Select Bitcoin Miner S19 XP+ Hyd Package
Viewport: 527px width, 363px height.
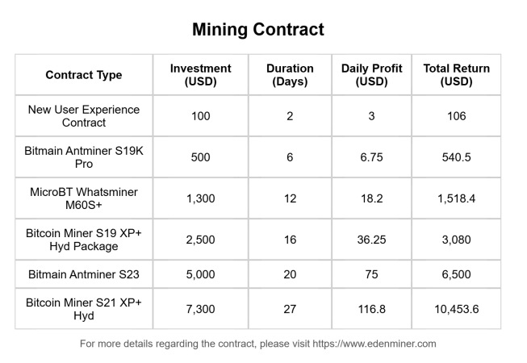pos(84,240)
